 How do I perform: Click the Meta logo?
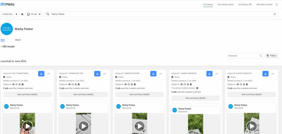[x=7, y=4]
